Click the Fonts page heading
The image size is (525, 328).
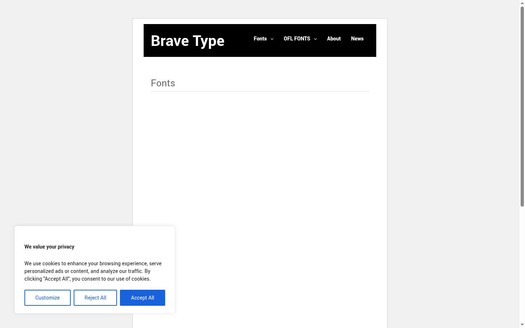pos(163,83)
